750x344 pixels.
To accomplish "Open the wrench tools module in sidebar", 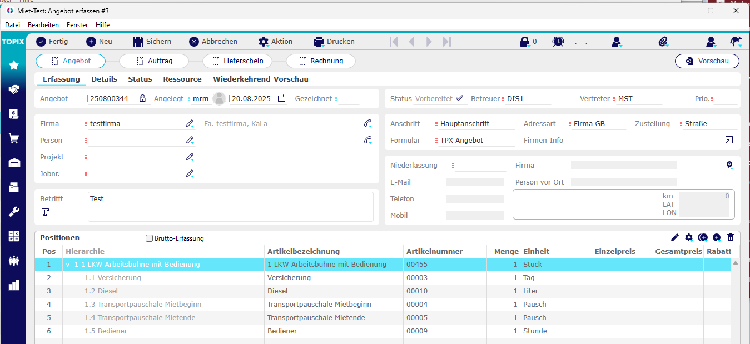I will pos(14,212).
